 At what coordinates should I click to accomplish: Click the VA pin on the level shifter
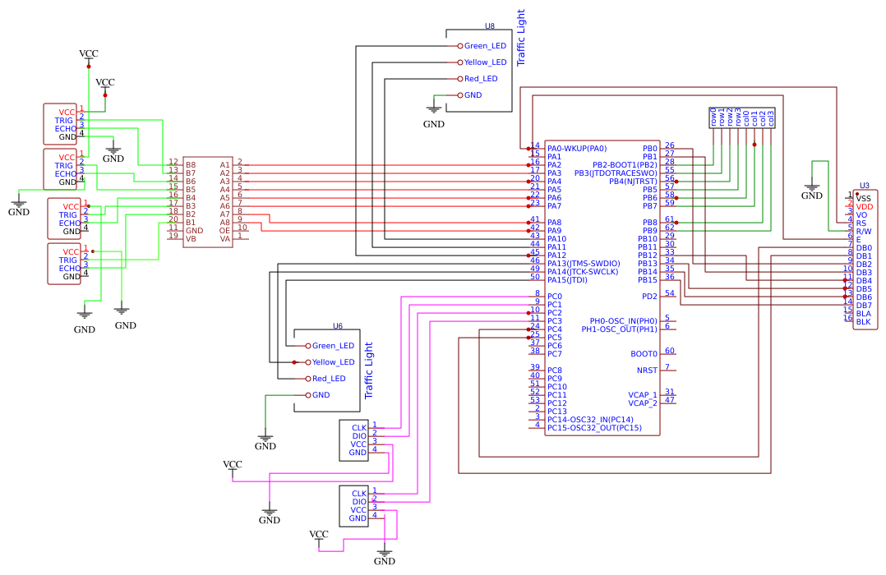coord(225,239)
